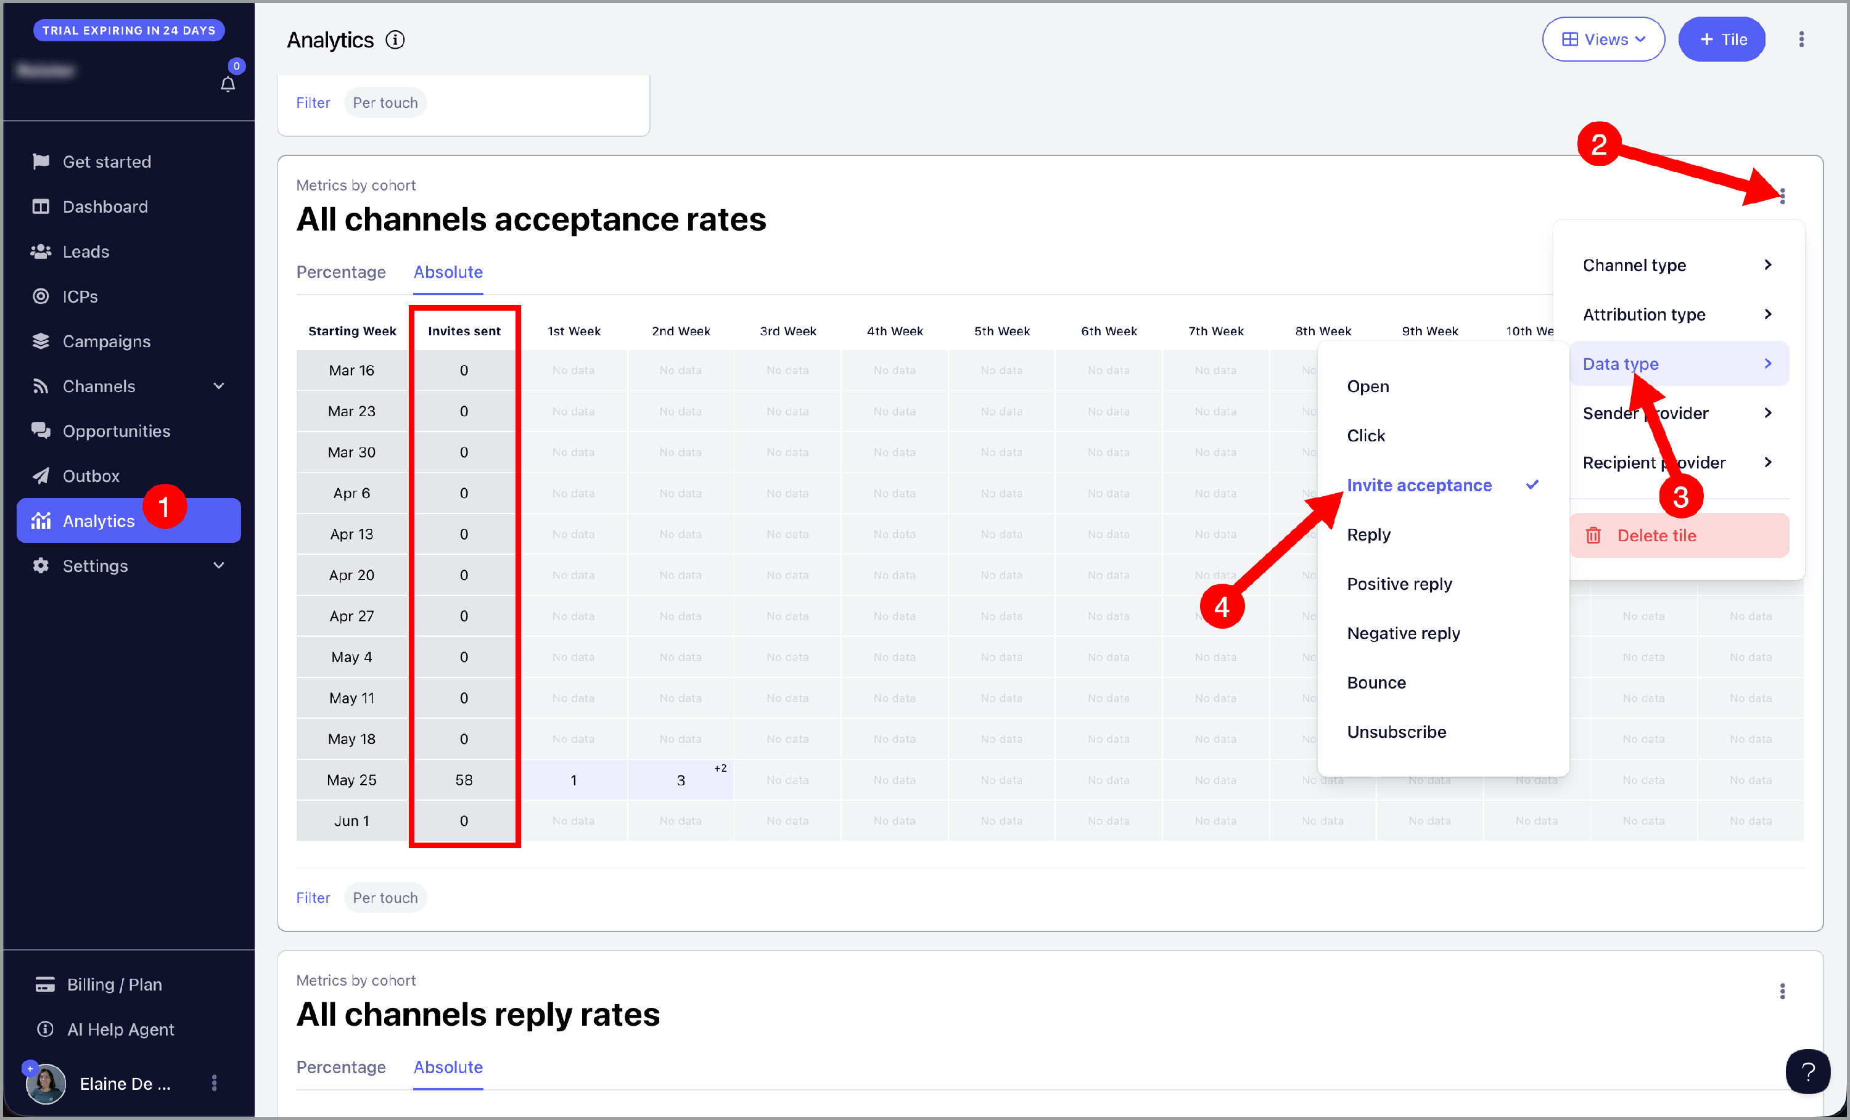The image size is (1850, 1120).
Task: Switch to Absolute tab in reply rates
Action: [448, 1067]
